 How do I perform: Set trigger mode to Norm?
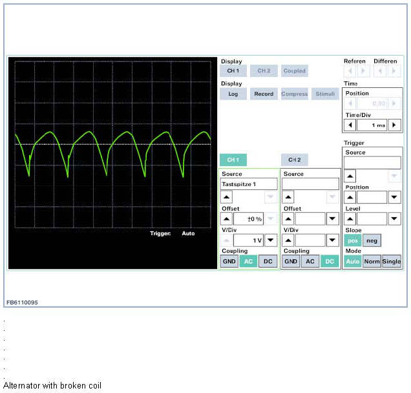pos(372,261)
